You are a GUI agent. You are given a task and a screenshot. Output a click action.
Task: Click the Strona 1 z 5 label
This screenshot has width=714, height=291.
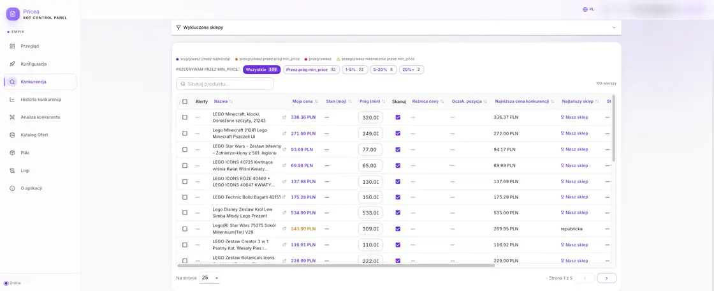(561, 278)
